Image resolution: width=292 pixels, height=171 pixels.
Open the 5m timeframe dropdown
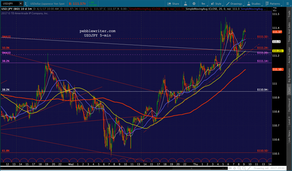pyautogui.click(x=203, y=4)
